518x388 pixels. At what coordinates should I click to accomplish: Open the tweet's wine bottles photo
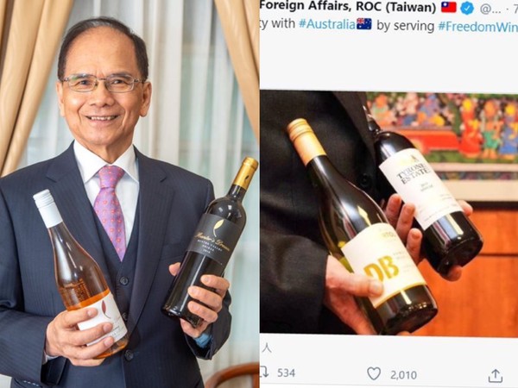click(x=388, y=213)
